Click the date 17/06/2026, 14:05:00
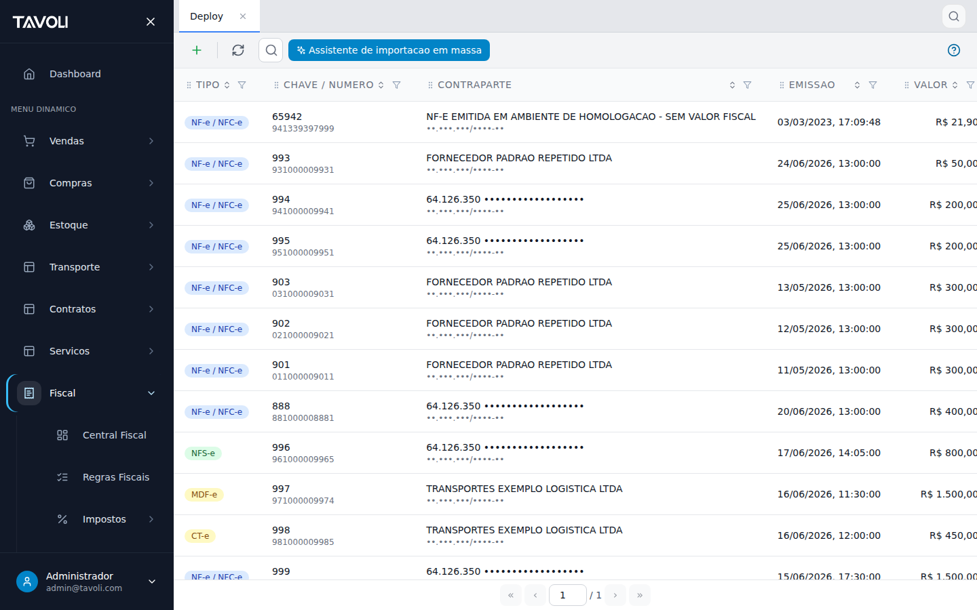Image resolution: width=977 pixels, height=610 pixels. click(x=829, y=453)
